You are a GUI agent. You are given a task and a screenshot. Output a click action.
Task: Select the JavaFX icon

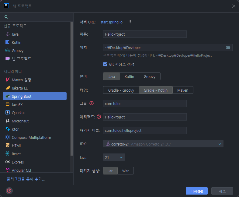click(8, 104)
